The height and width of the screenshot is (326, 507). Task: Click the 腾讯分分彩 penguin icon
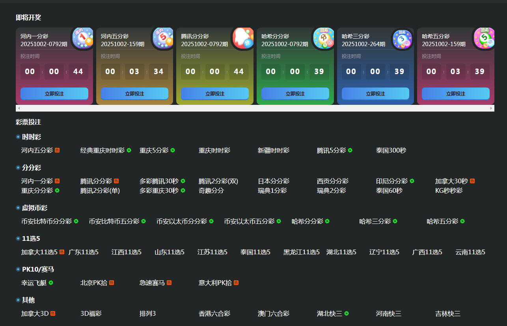pyautogui.click(x=243, y=38)
